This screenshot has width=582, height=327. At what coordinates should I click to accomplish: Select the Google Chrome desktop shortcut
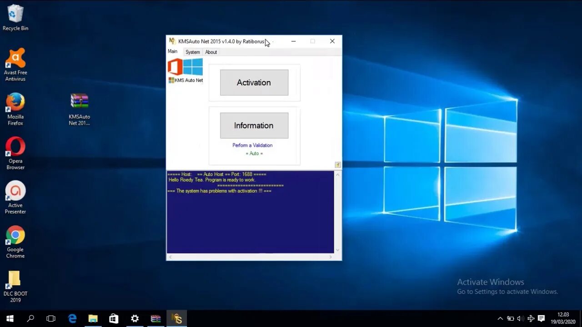[x=15, y=242]
